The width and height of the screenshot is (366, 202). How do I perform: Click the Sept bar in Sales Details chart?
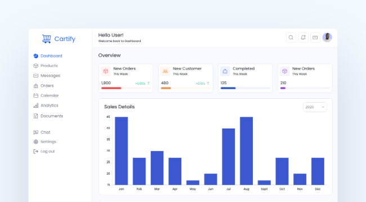point(264,183)
